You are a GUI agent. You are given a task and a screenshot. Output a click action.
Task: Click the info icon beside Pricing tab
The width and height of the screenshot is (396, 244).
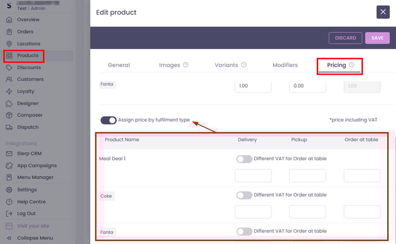352,65
